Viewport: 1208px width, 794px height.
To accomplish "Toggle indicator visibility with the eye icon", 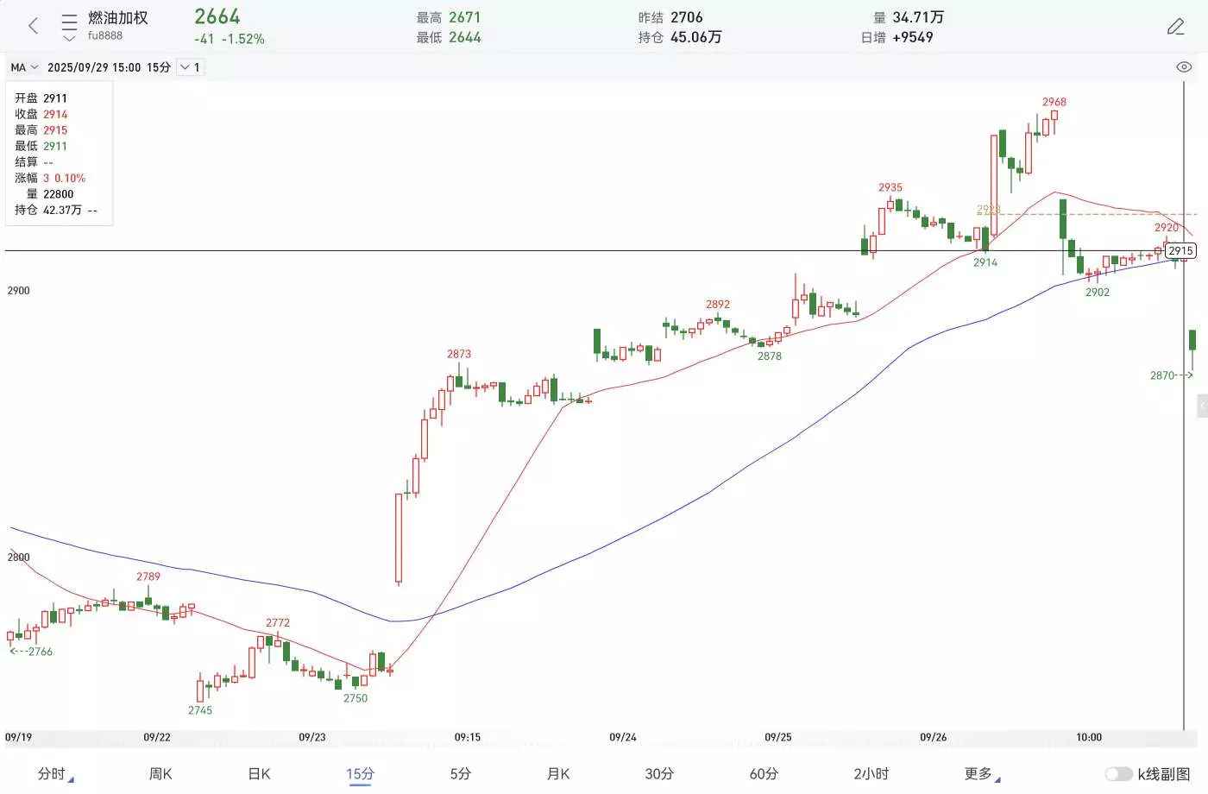I will tap(1184, 67).
